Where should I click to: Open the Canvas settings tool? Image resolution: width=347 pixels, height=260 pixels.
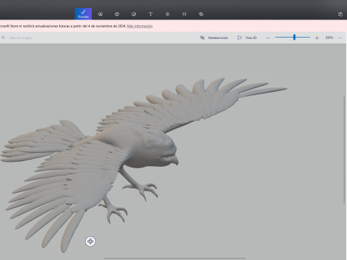[x=184, y=14]
